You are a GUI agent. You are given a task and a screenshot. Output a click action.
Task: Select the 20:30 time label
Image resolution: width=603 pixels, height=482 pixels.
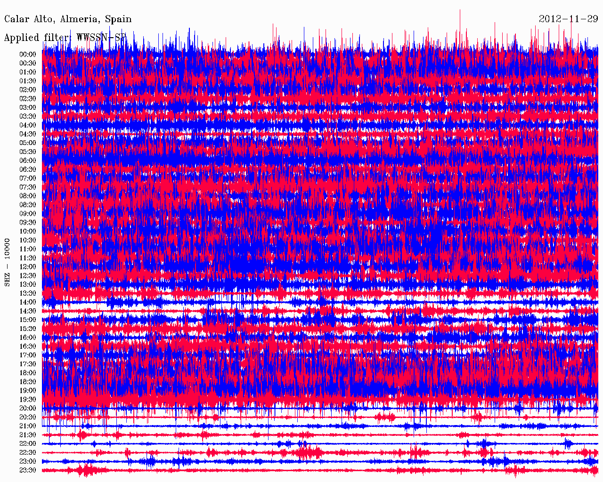click(28, 417)
